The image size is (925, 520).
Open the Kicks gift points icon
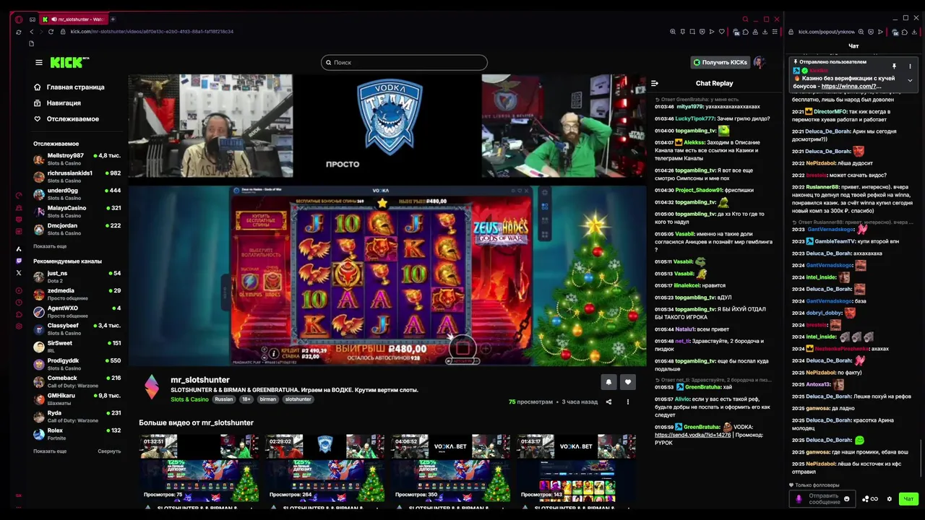coord(870,499)
